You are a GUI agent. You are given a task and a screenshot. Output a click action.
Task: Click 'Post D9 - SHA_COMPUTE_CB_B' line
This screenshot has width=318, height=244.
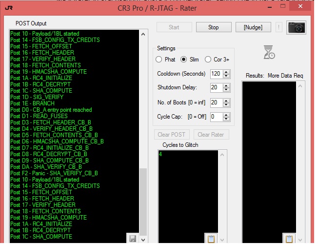click(x=49, y=161)
